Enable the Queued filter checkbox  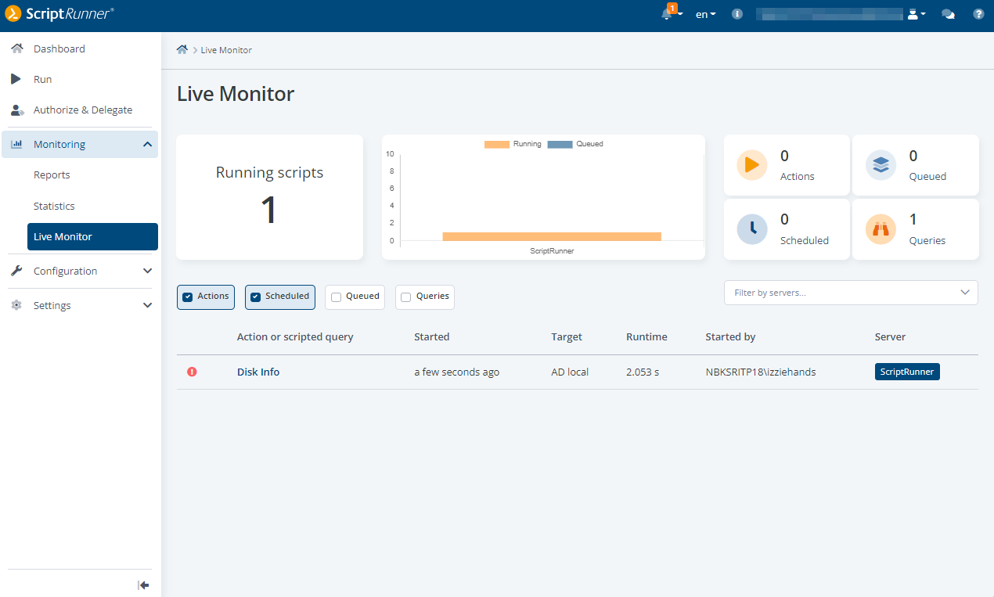tap(337, 297)
